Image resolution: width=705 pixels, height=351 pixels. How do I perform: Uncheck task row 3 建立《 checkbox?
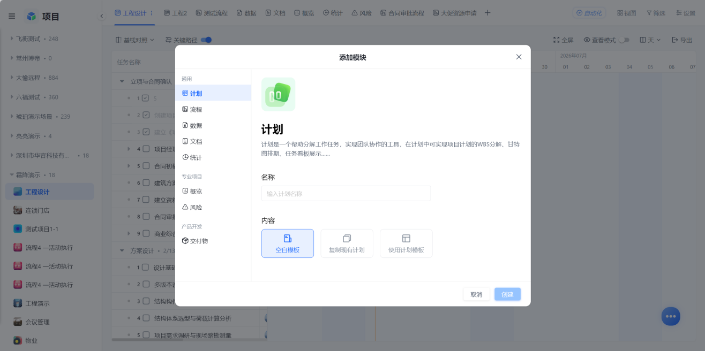pyautogui.click(x=146, y=132)
